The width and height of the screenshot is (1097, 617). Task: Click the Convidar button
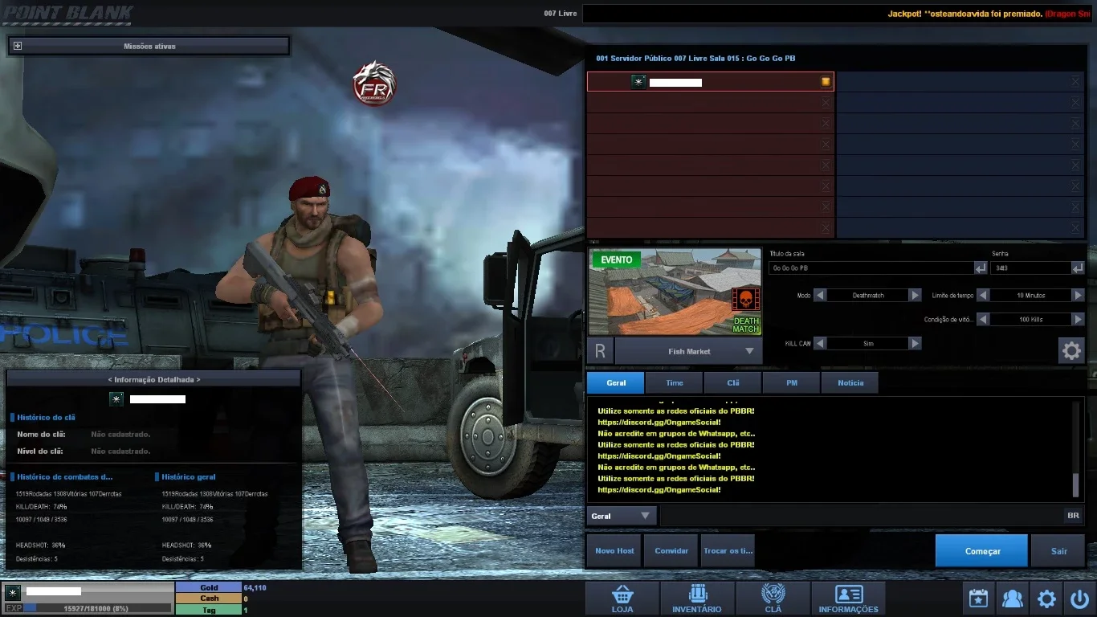(x=671, y=551)
